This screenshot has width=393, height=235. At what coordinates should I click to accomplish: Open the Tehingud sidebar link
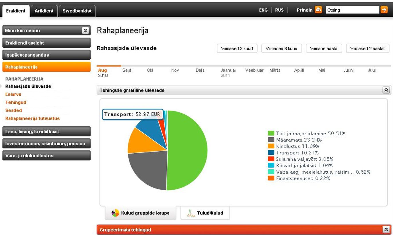(16, 102)
